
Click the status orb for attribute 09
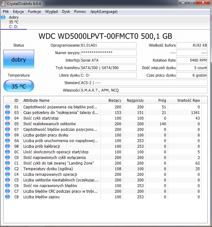(x=7, y=135)
